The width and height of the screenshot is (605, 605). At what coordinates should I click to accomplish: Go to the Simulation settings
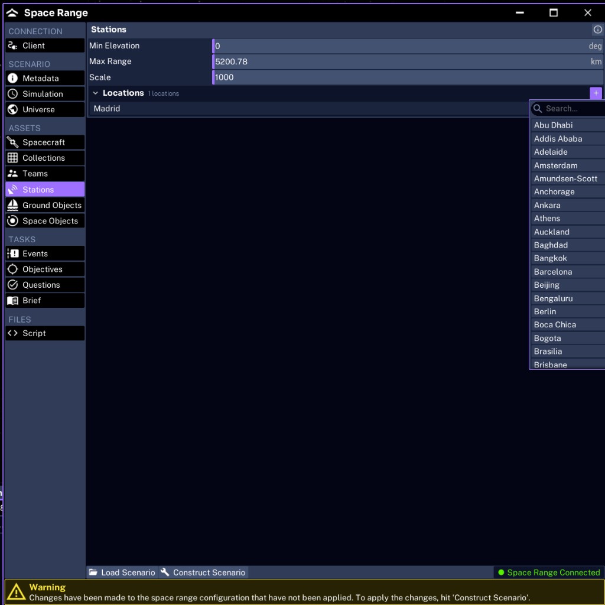(45, 94)
